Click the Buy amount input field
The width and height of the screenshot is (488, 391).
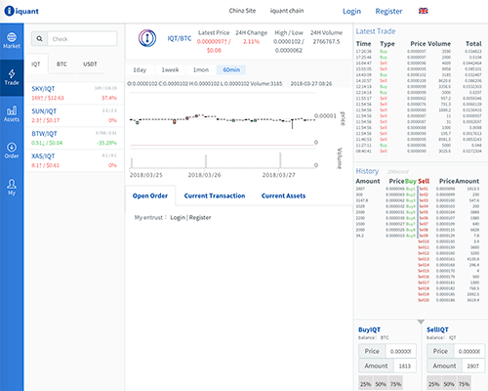click(x=405, y=366)
